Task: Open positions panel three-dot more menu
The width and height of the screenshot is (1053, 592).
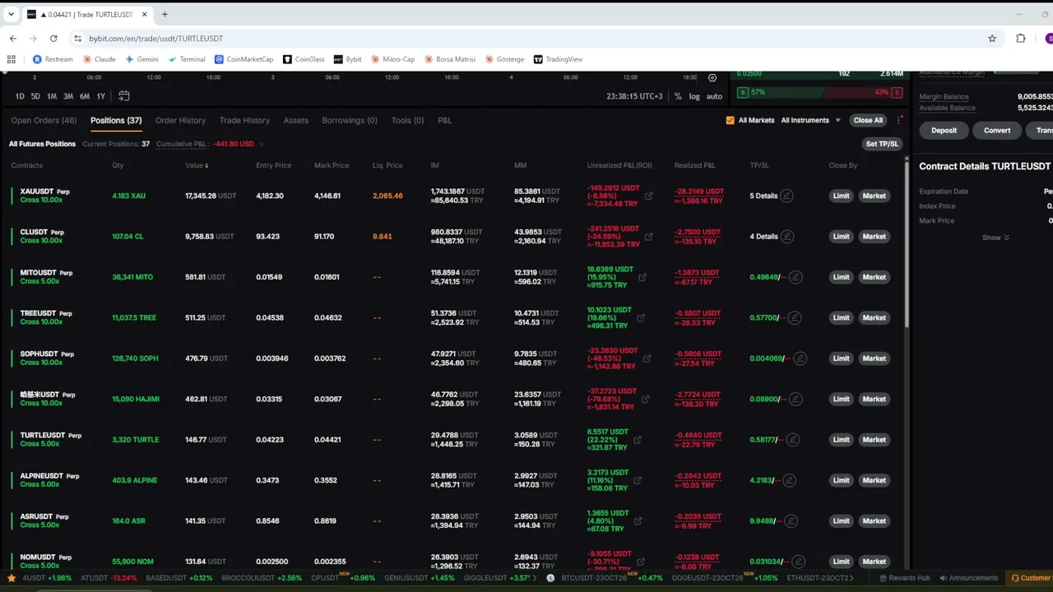Action: click(x=899, y=120)
